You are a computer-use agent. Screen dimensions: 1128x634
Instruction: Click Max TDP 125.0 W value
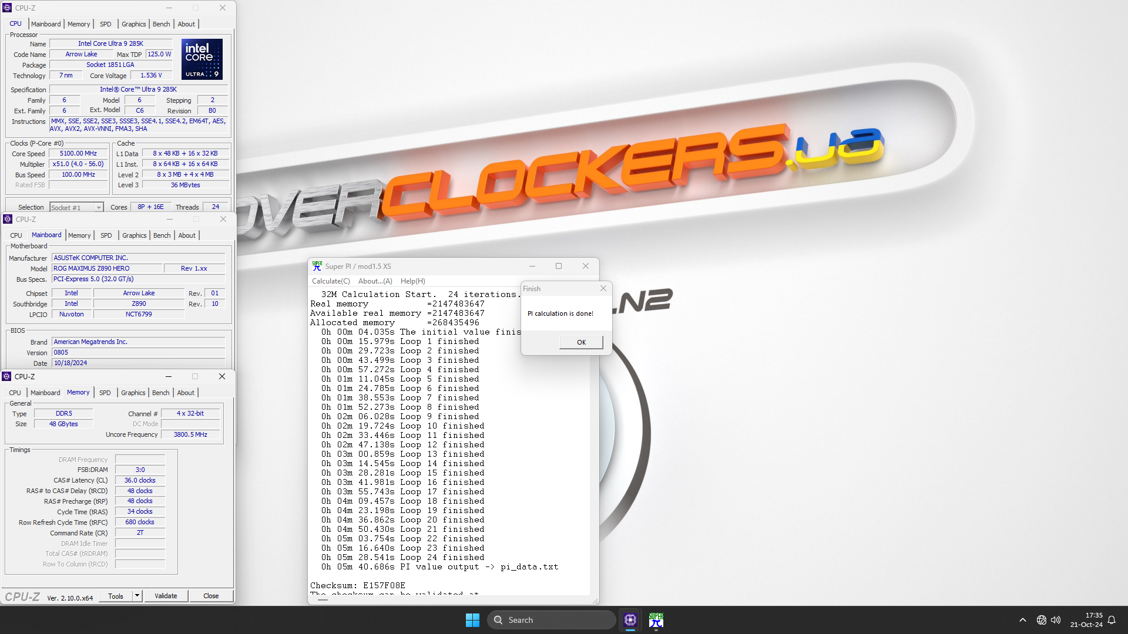[x=159, y=54]
